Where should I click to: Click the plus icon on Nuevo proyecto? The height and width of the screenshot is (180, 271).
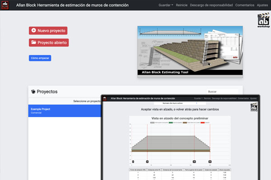(34, 30)
